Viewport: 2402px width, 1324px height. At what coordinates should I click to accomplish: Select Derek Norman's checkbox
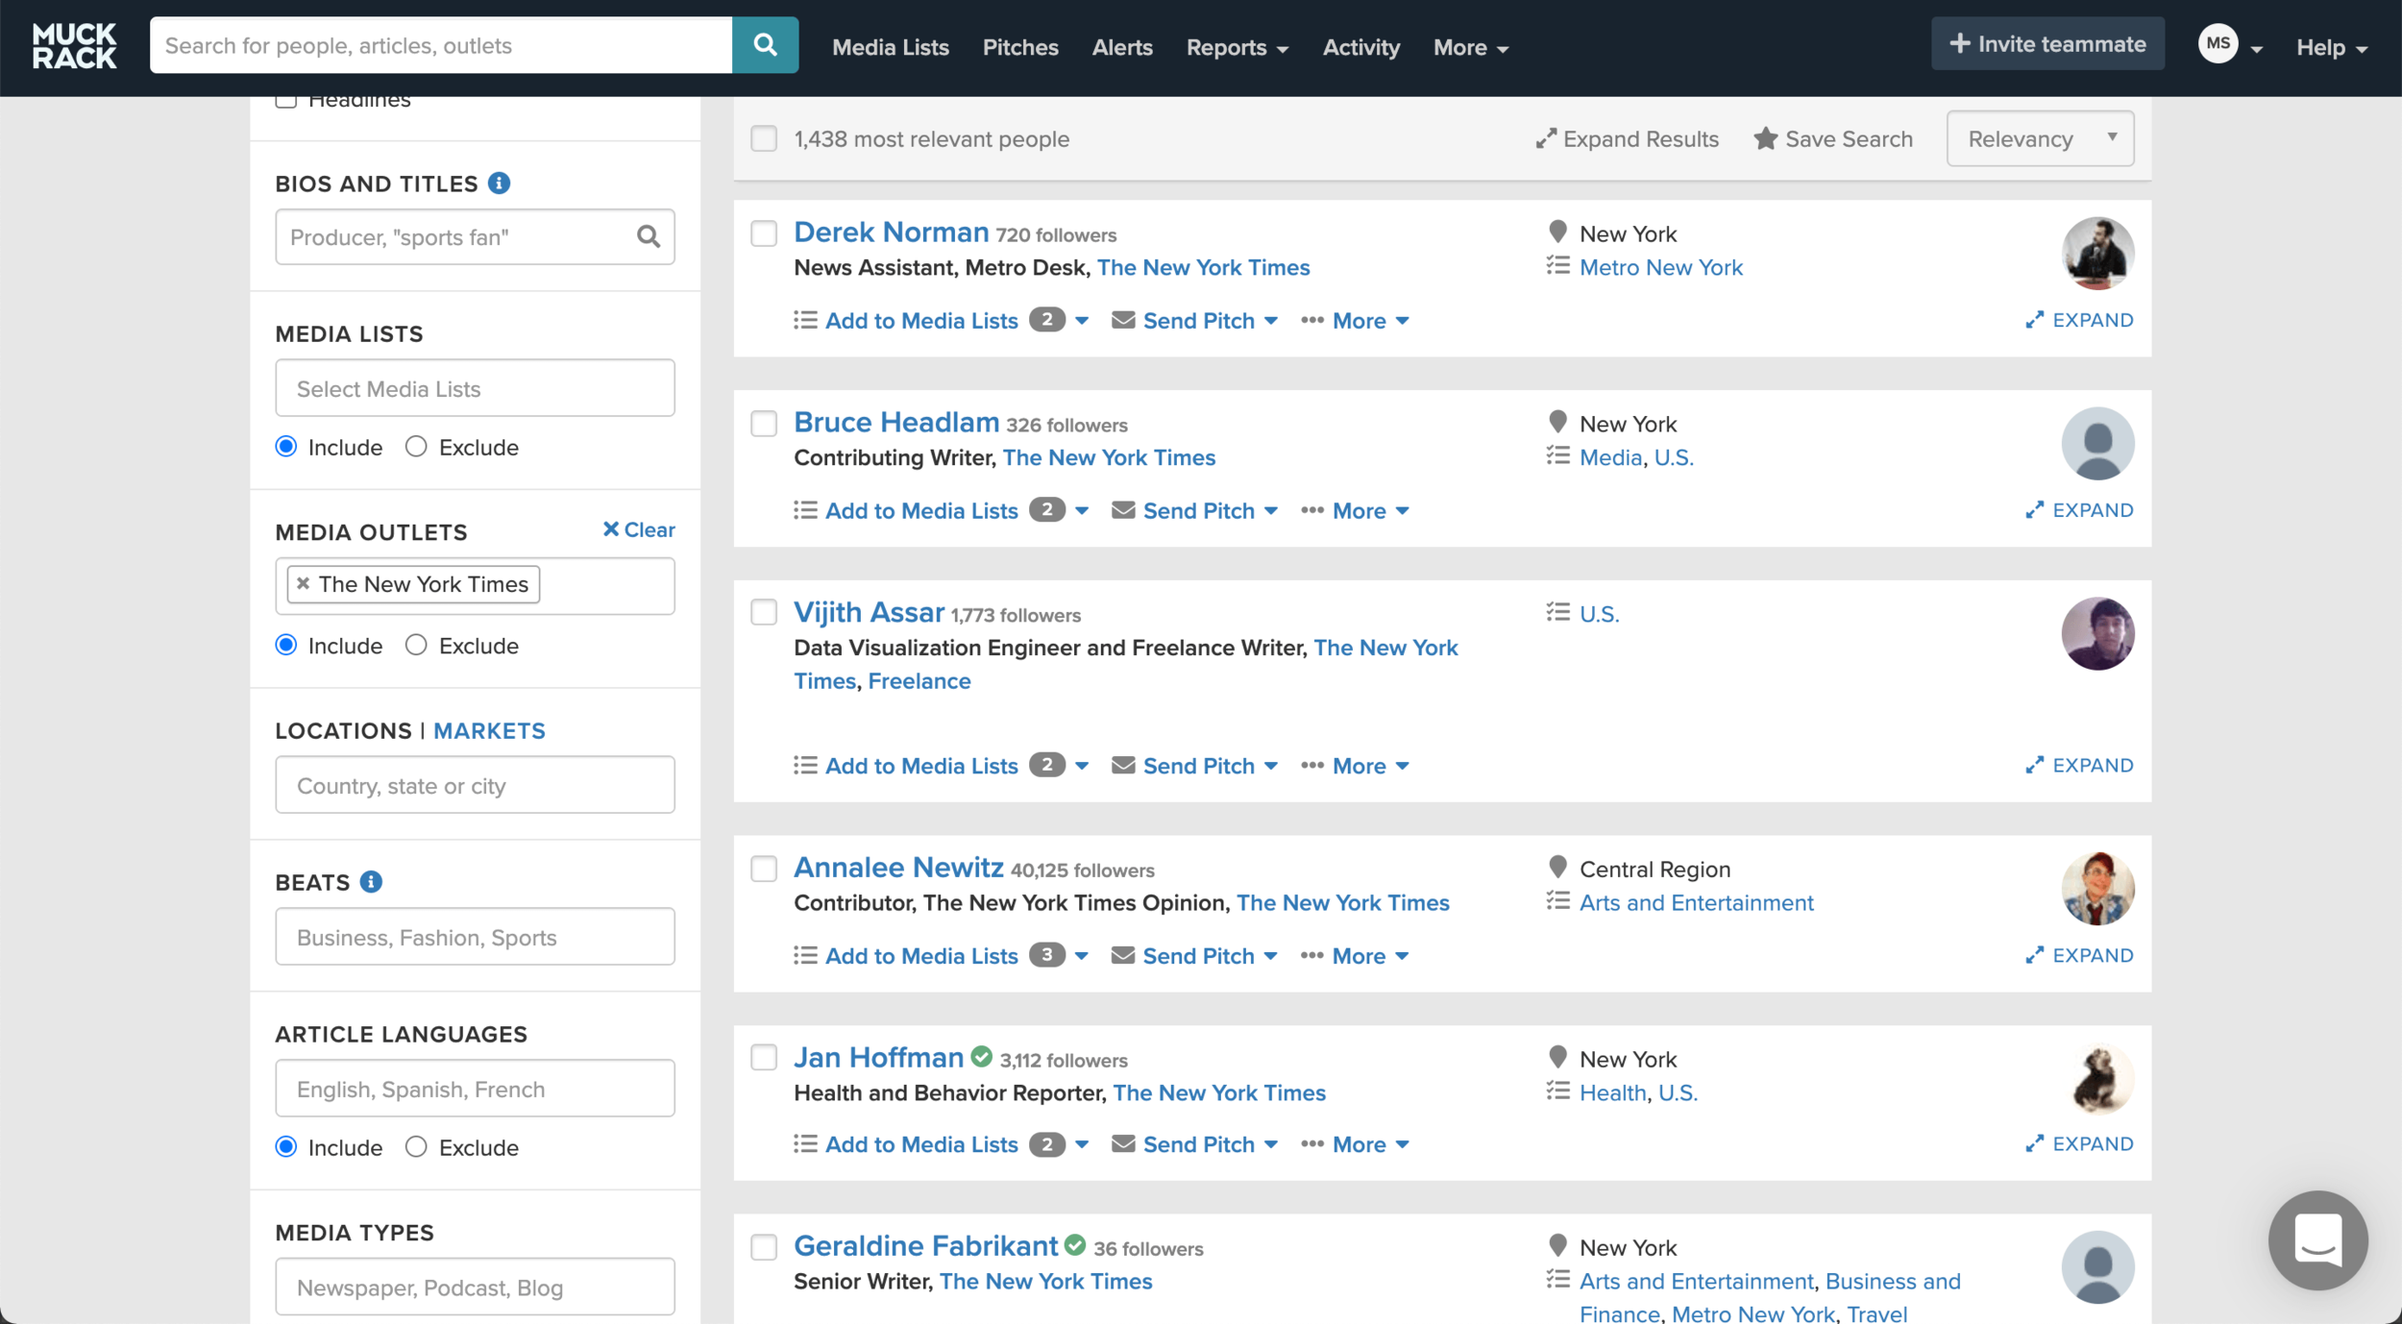point(764,233)
